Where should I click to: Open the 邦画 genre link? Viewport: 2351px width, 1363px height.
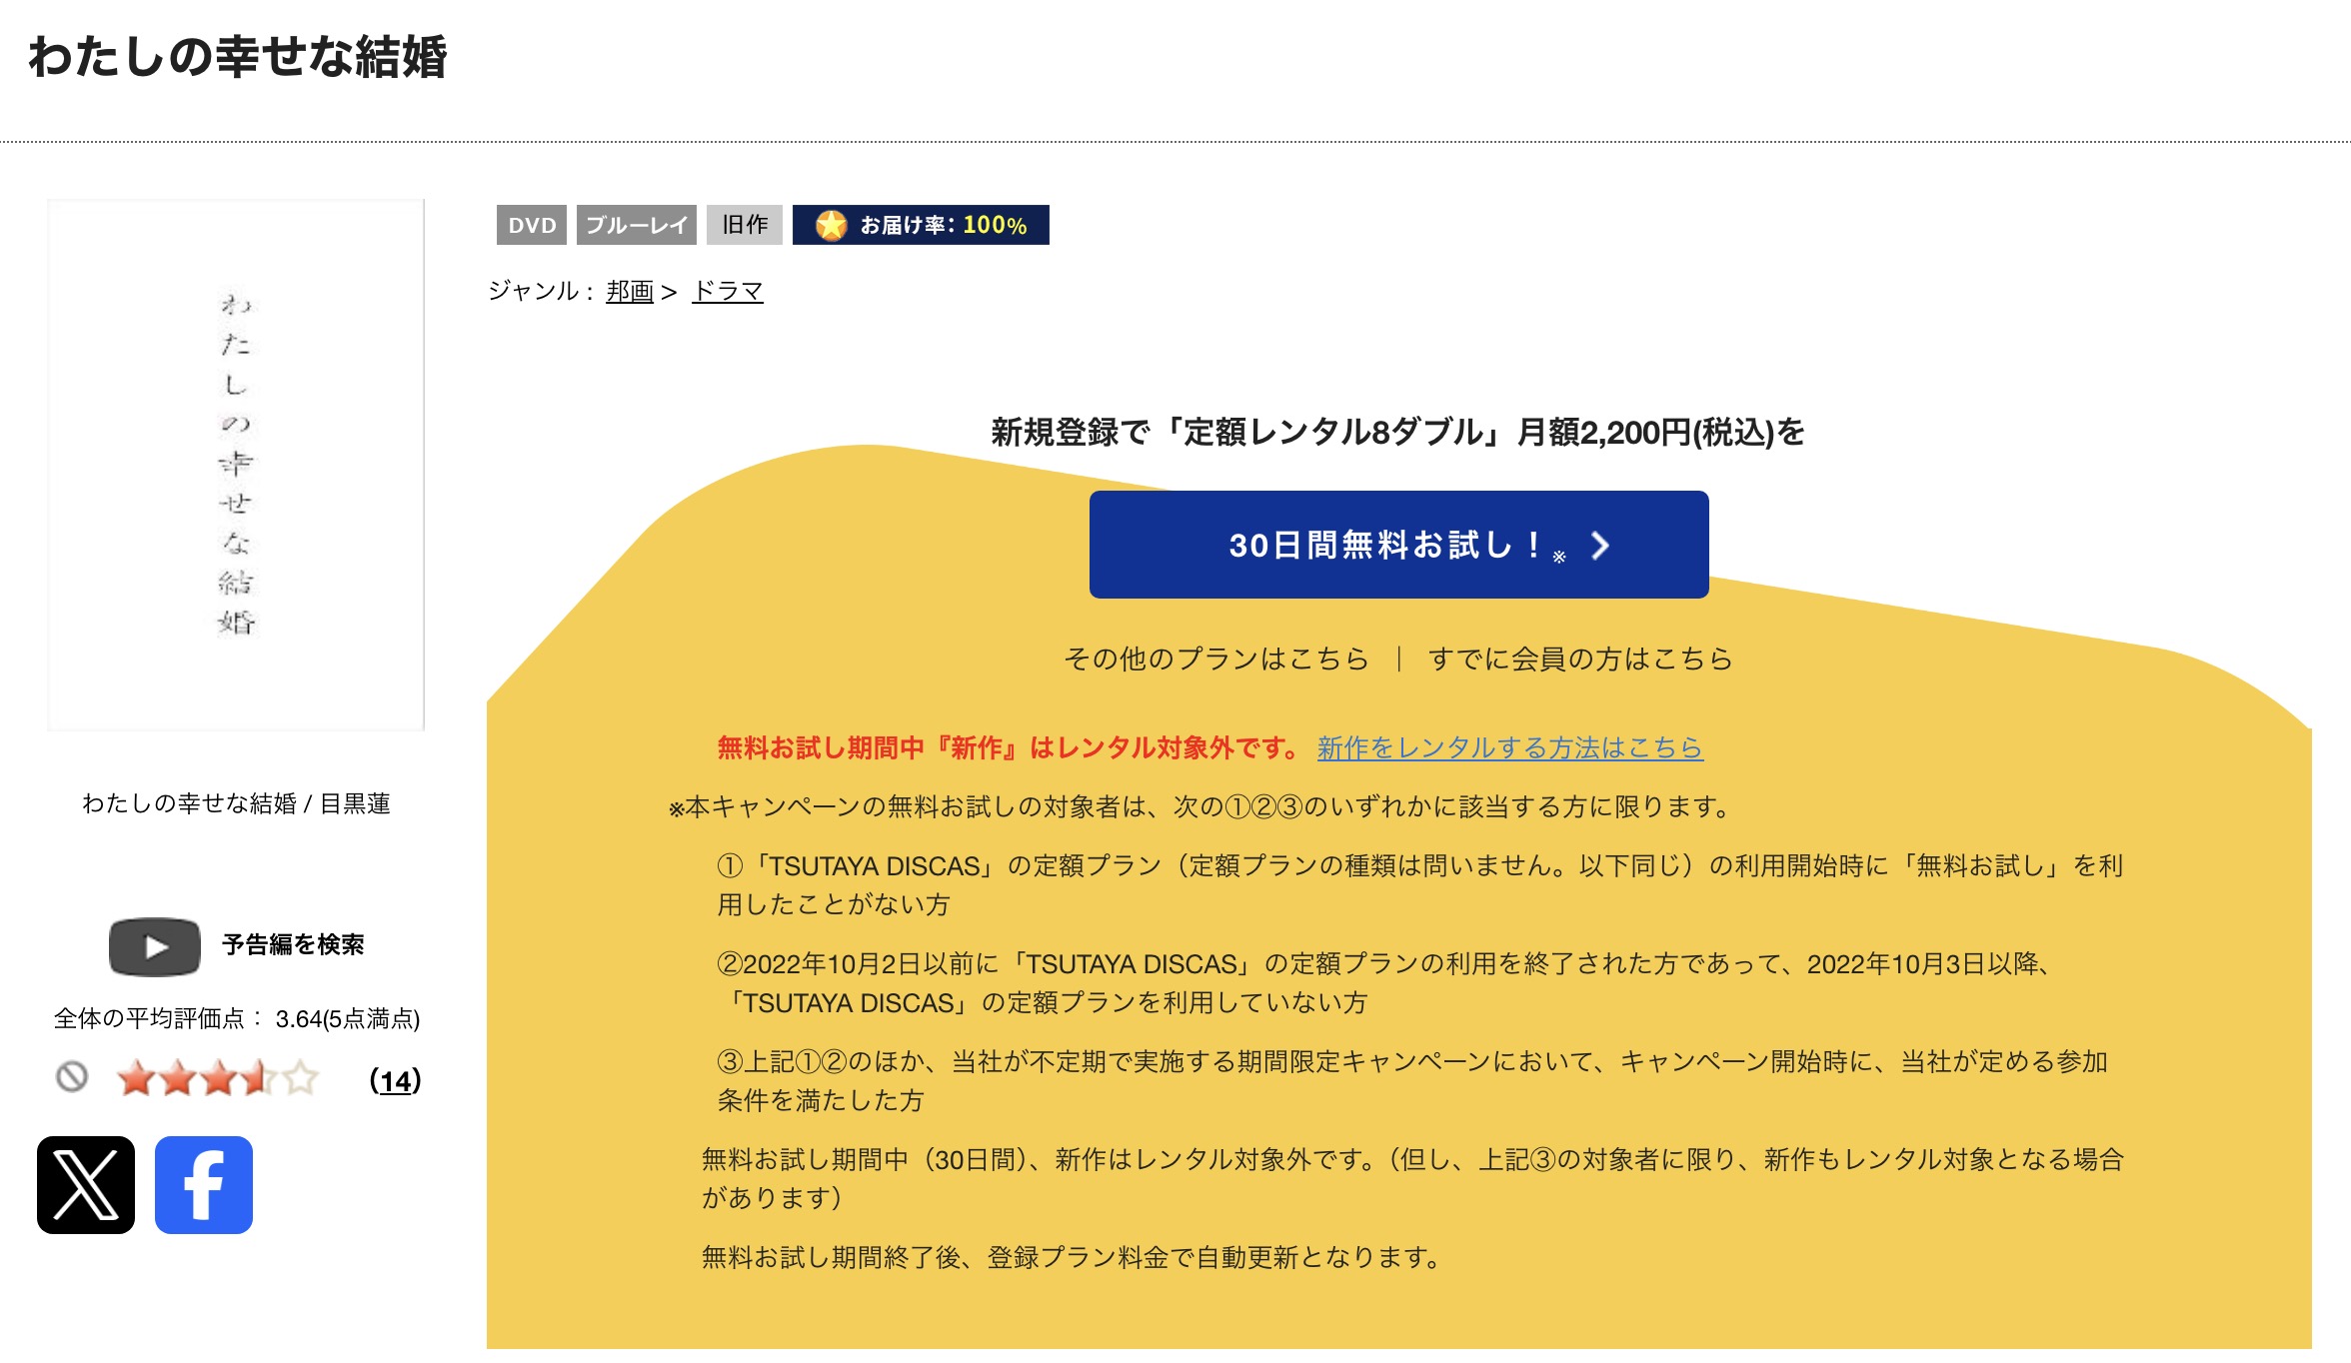point(630,291)
